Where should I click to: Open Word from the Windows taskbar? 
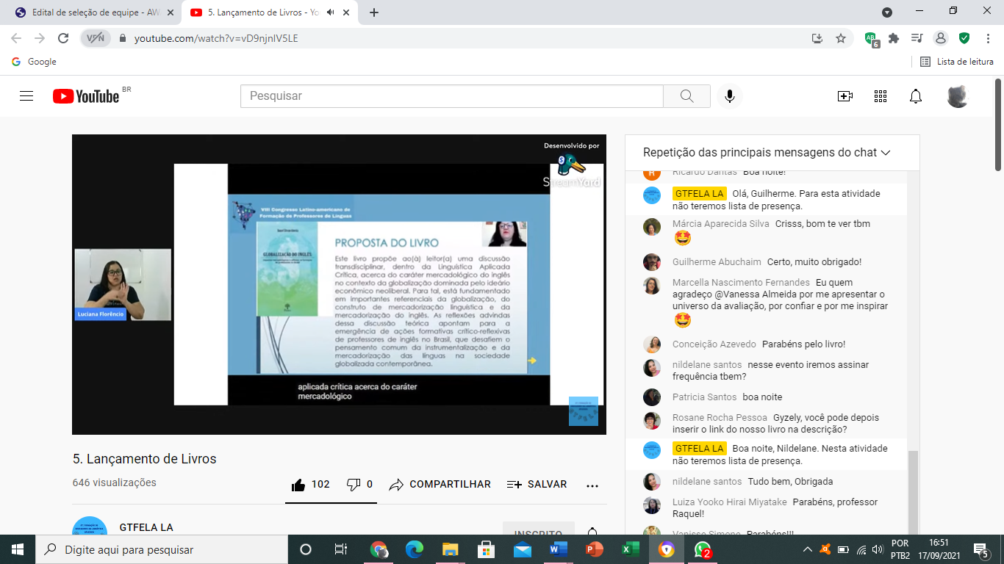point(559,549)
